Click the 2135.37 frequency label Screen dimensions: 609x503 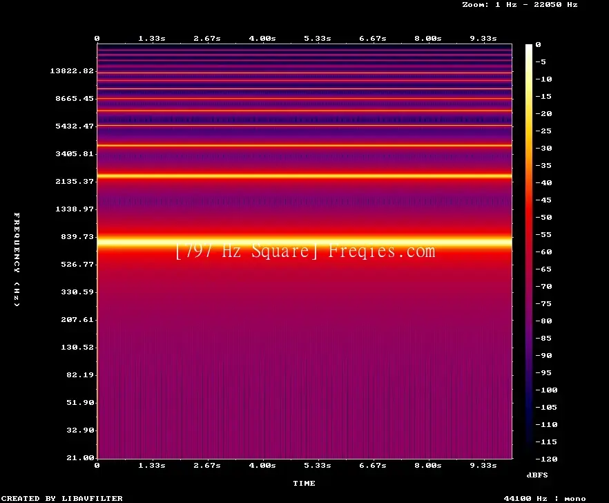(x=75, y=181)
